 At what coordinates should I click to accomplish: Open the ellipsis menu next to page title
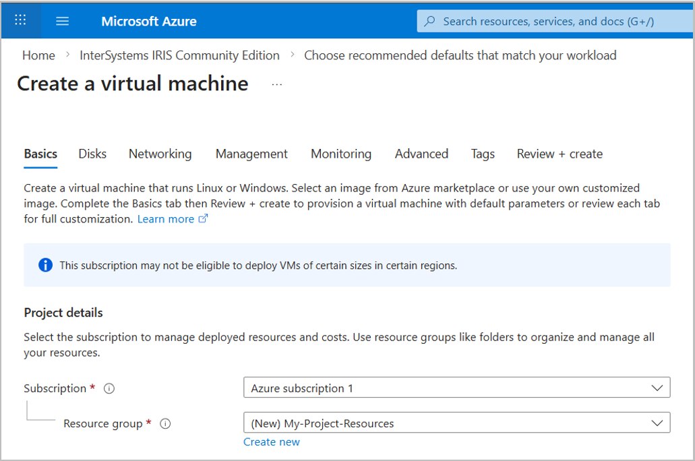click(x=276, y=84)
